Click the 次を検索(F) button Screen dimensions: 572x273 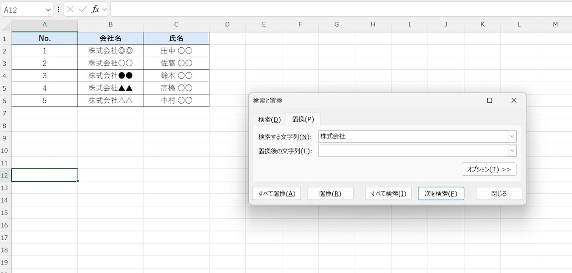click(x=440, y=193)
